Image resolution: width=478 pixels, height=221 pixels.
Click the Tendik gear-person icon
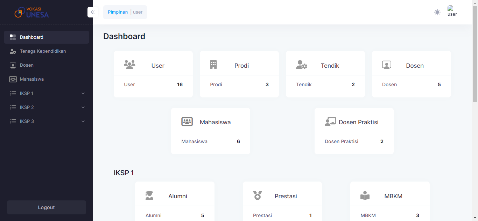point(301,65)
